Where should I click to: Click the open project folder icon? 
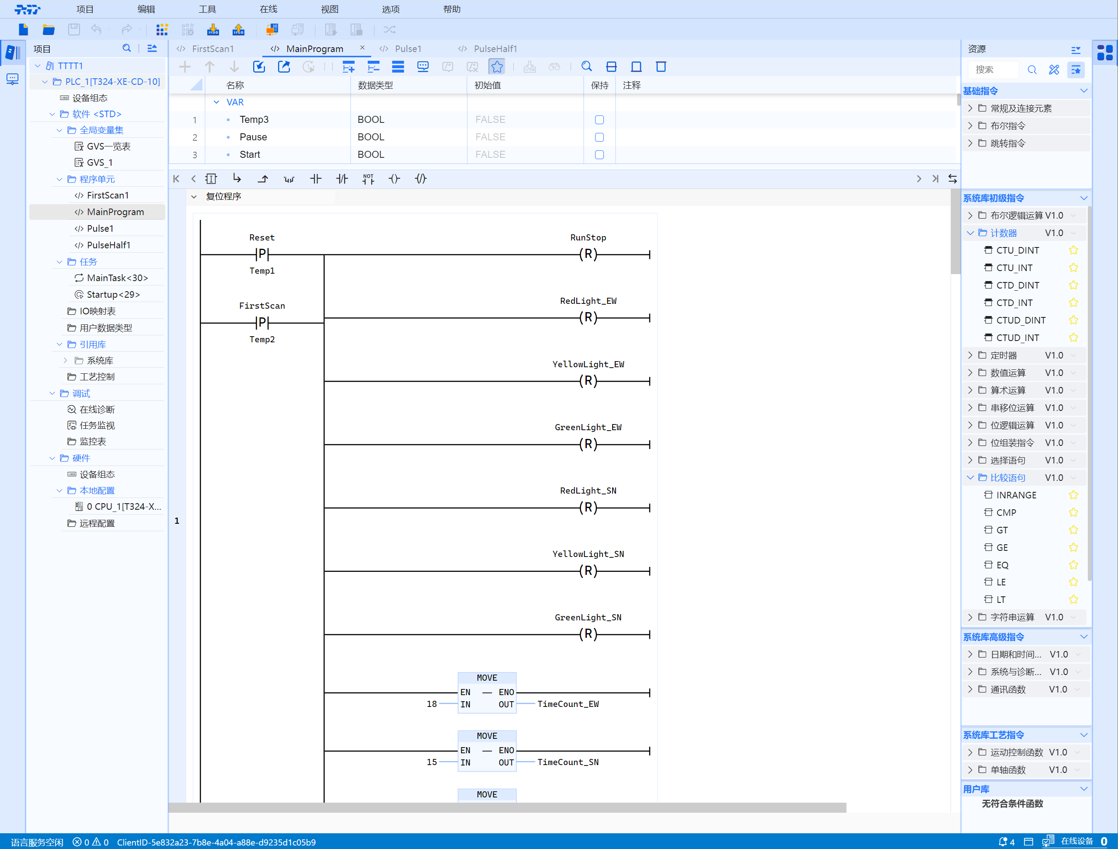click(x=49, y=29)
